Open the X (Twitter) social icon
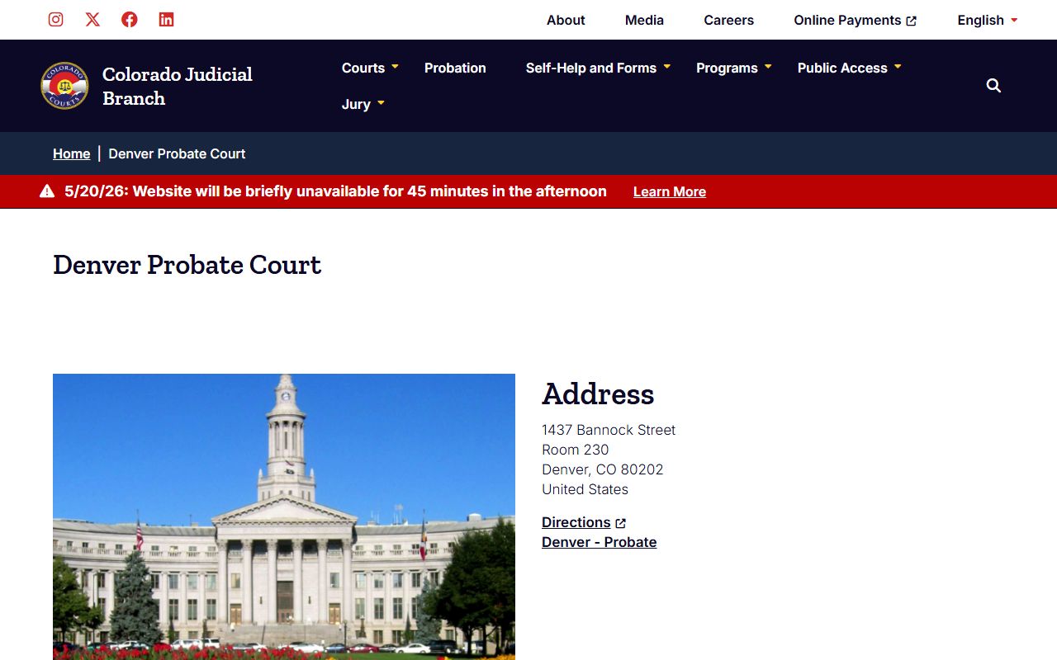Image resolution: width=1057 pixels, height=660 pixels. (x=92, y=20)
